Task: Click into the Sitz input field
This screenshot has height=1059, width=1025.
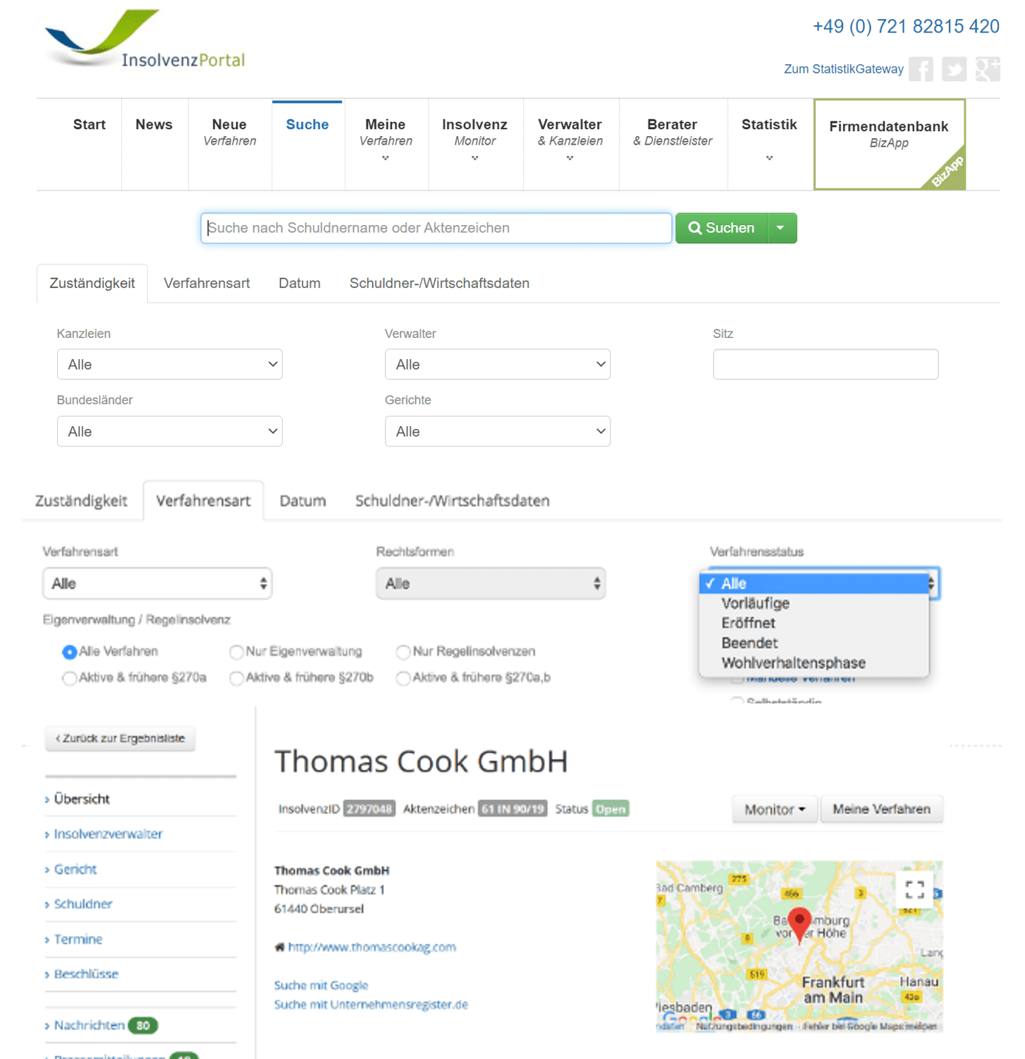Action: pos(825,364)
